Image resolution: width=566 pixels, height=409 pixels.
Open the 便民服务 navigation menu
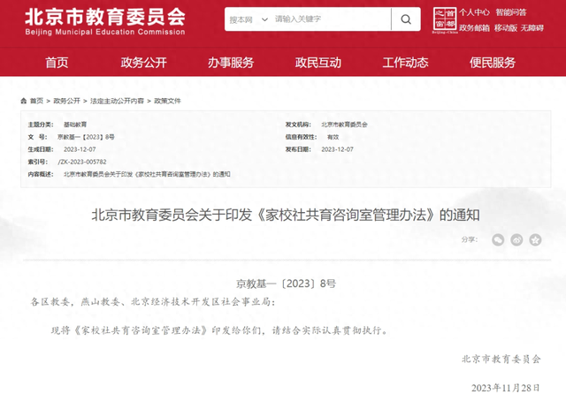click(493, 63)
